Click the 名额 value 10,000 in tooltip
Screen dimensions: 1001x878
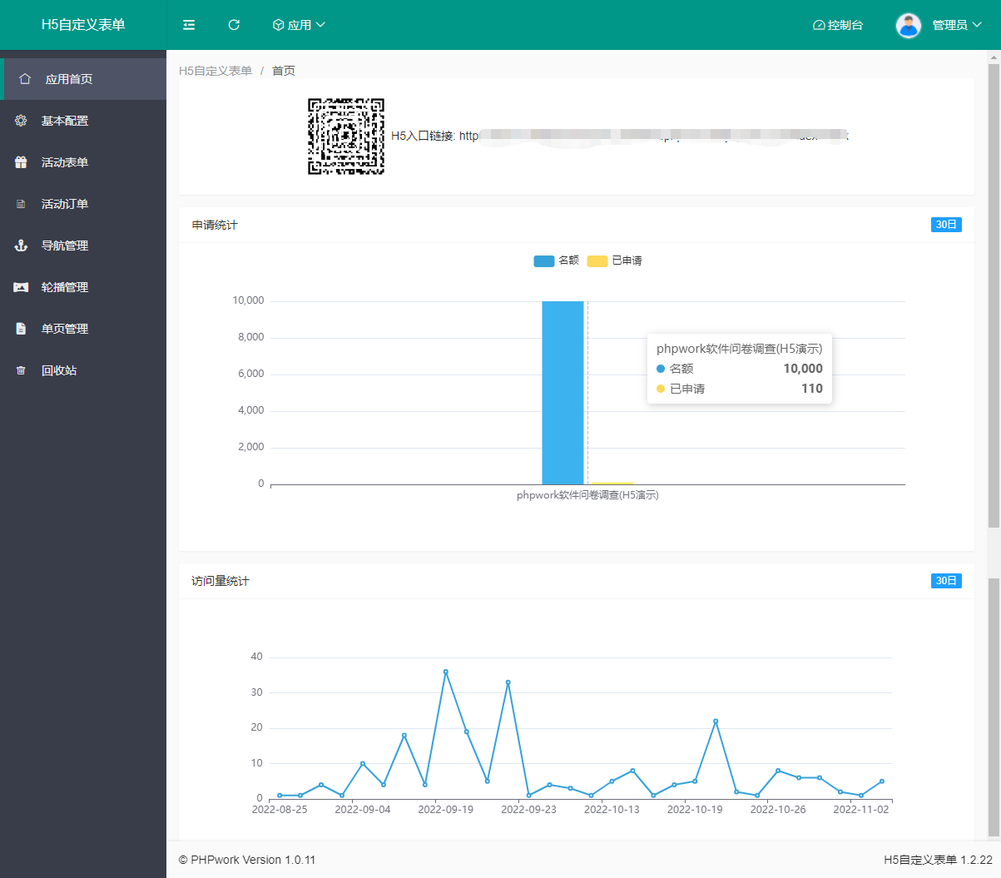tap(803, 369)
